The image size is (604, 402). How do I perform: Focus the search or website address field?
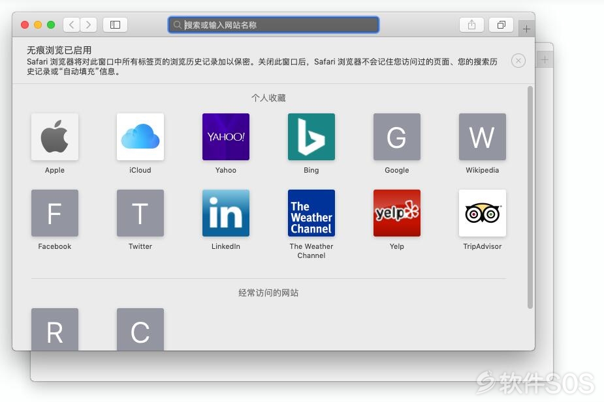coord(274,25)
